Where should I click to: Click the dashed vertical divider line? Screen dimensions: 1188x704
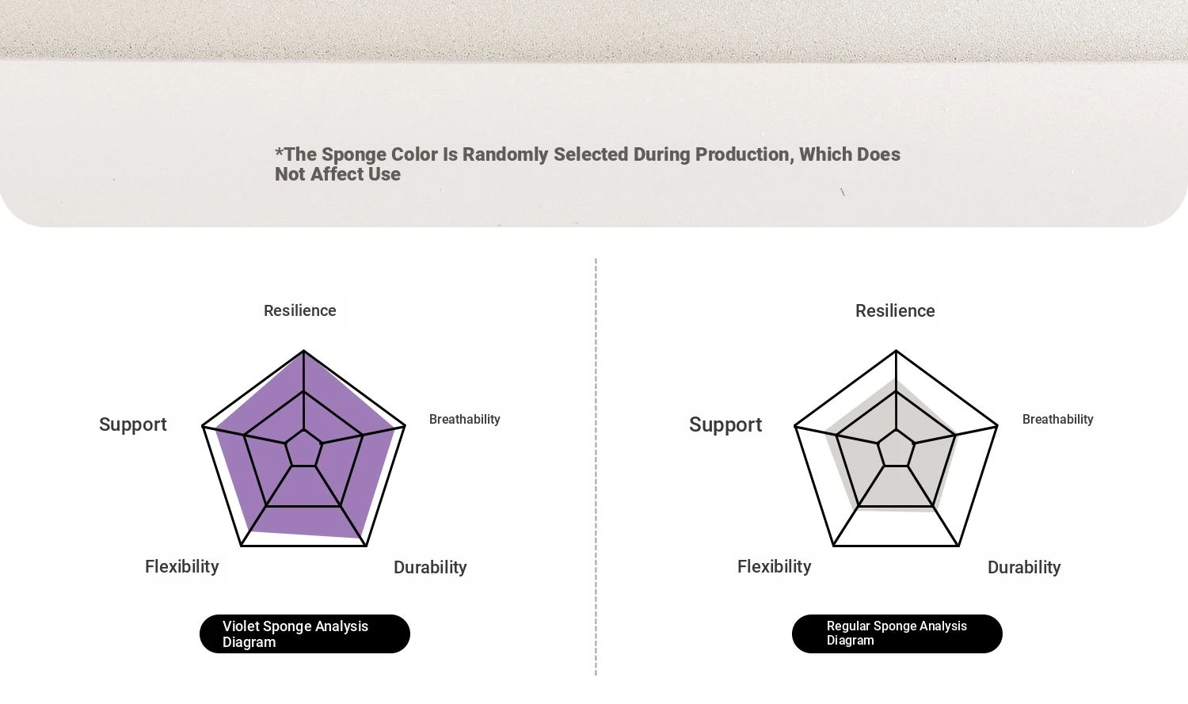coord(596,466)
